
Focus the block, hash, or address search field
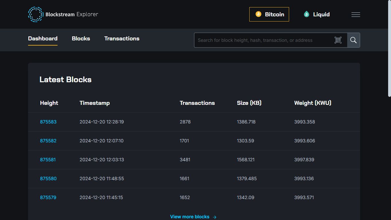(x=263, y=40)
